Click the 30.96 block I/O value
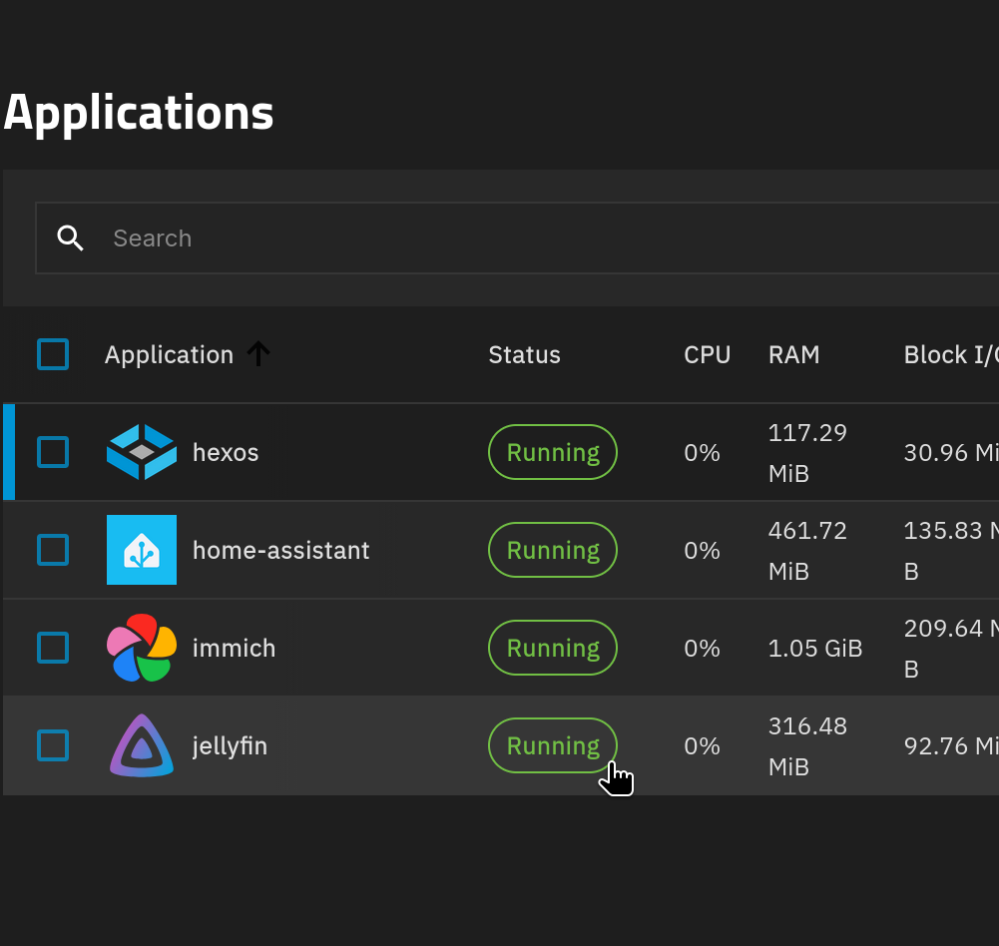Image resolution: width=999 pixels, height=946 pixels. pos(951,453)
